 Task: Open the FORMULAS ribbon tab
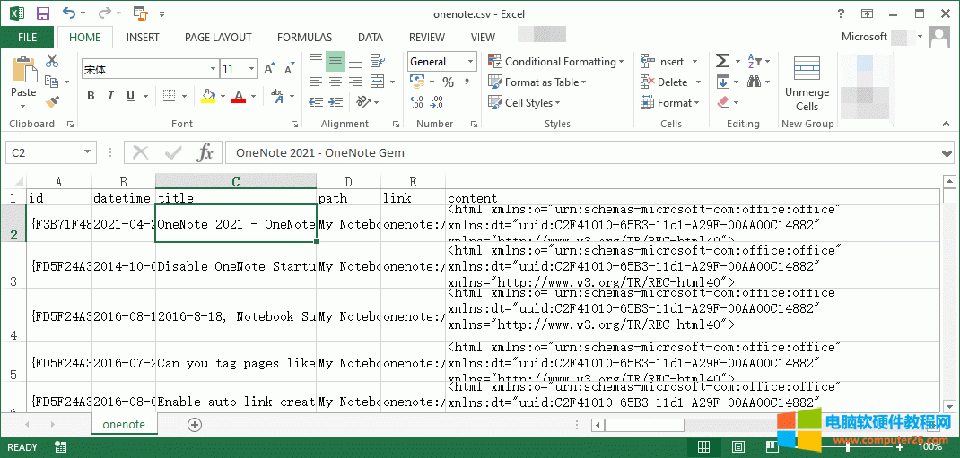tap(304, 38)
